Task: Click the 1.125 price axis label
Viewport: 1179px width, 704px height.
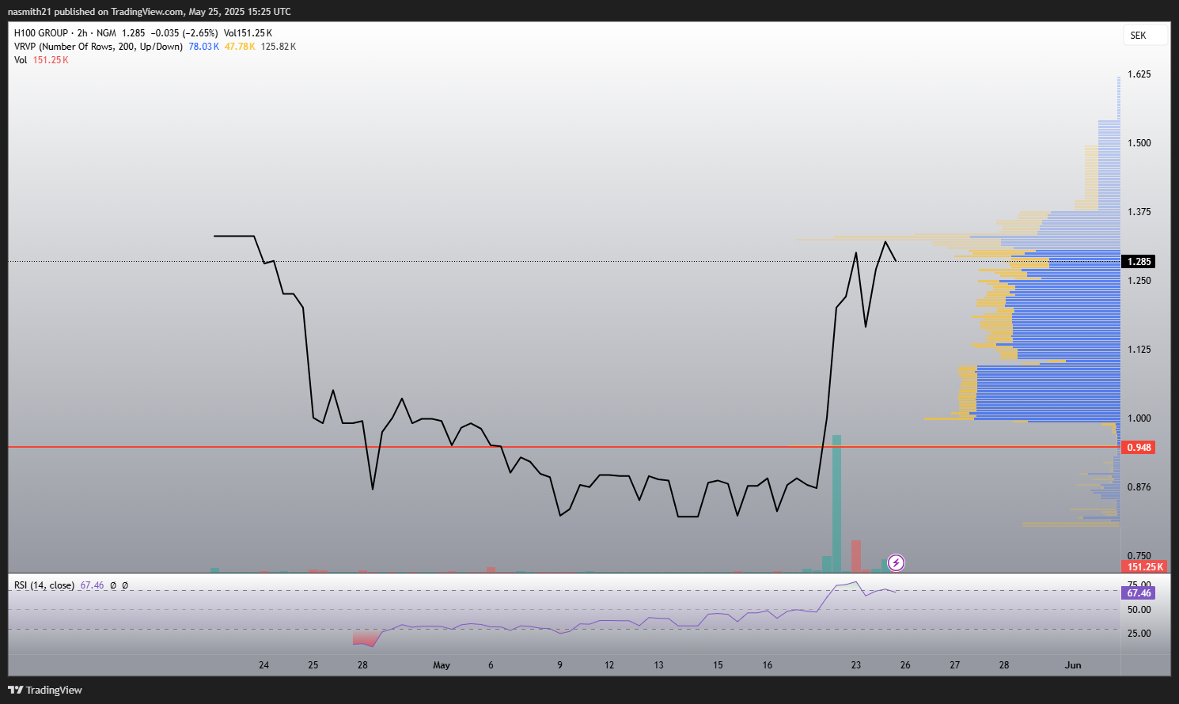Action: pos(1139,350)
